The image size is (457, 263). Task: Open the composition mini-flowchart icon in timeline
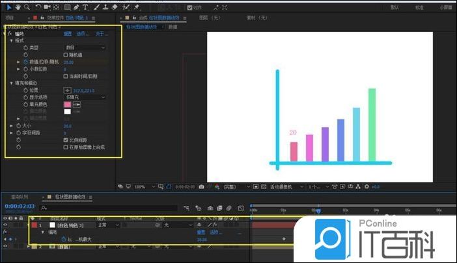(187, 208)
